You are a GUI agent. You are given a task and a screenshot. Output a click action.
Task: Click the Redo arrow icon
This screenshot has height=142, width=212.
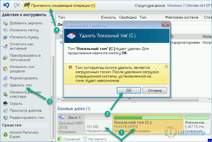pos(16,5)
